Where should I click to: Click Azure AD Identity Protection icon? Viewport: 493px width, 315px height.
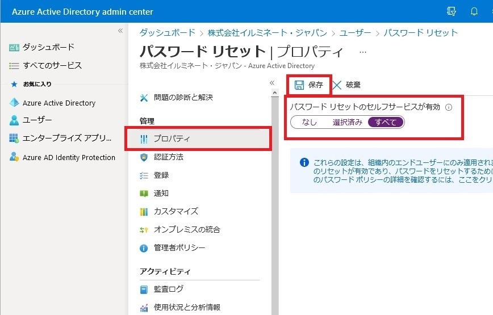(x=14, y=157)
